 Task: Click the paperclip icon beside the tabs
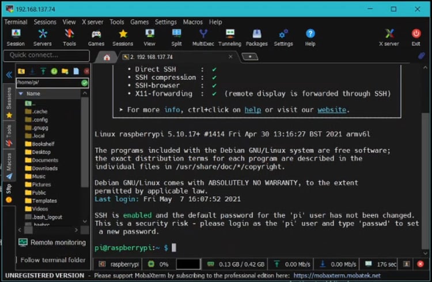pos(421,56)
